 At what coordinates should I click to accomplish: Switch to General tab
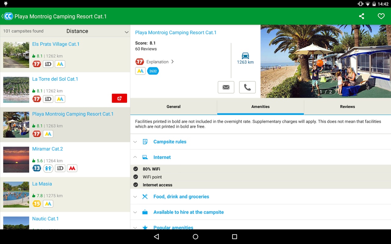174,106
